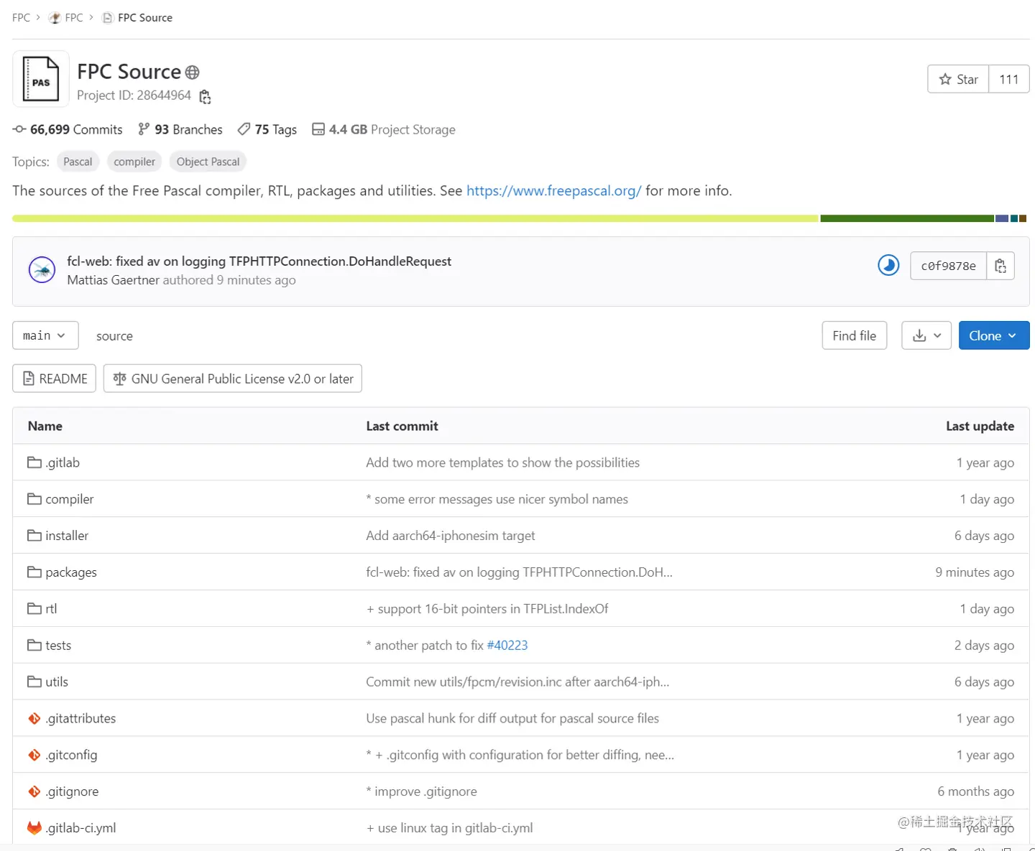Star the FPC Source project
This screenshot has width=1035, height=851.
pyautogui.click(x=958, y=80)
